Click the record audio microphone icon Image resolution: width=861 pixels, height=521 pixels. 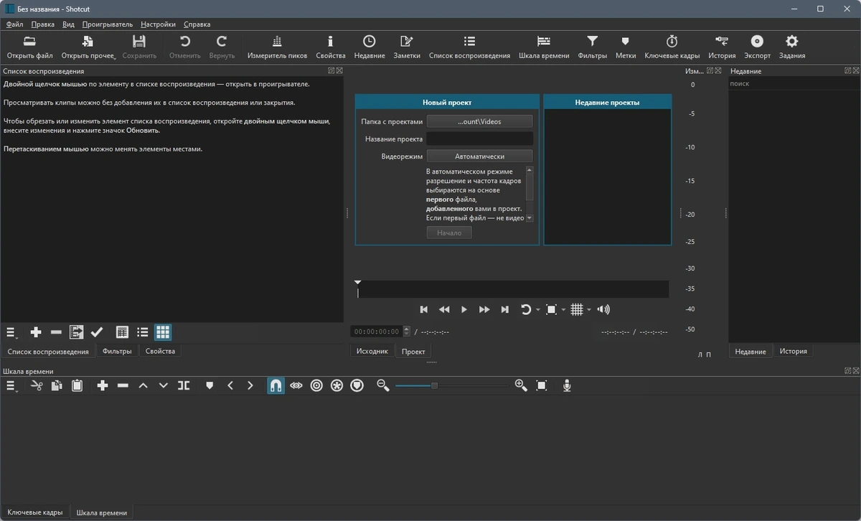pyautogui.click(x=567, y=385)
